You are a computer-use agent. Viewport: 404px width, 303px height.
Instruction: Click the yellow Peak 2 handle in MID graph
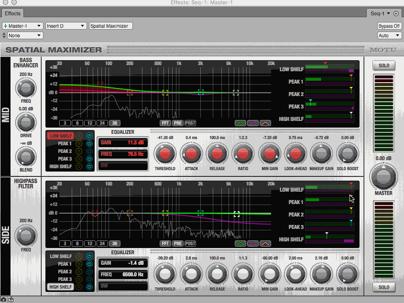[165, 93]
